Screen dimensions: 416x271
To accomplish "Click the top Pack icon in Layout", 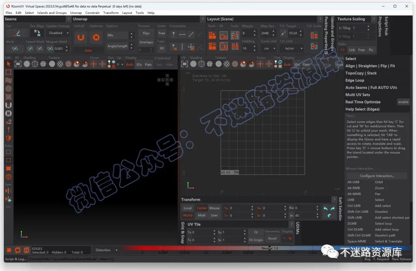I will tap(212, 35).
